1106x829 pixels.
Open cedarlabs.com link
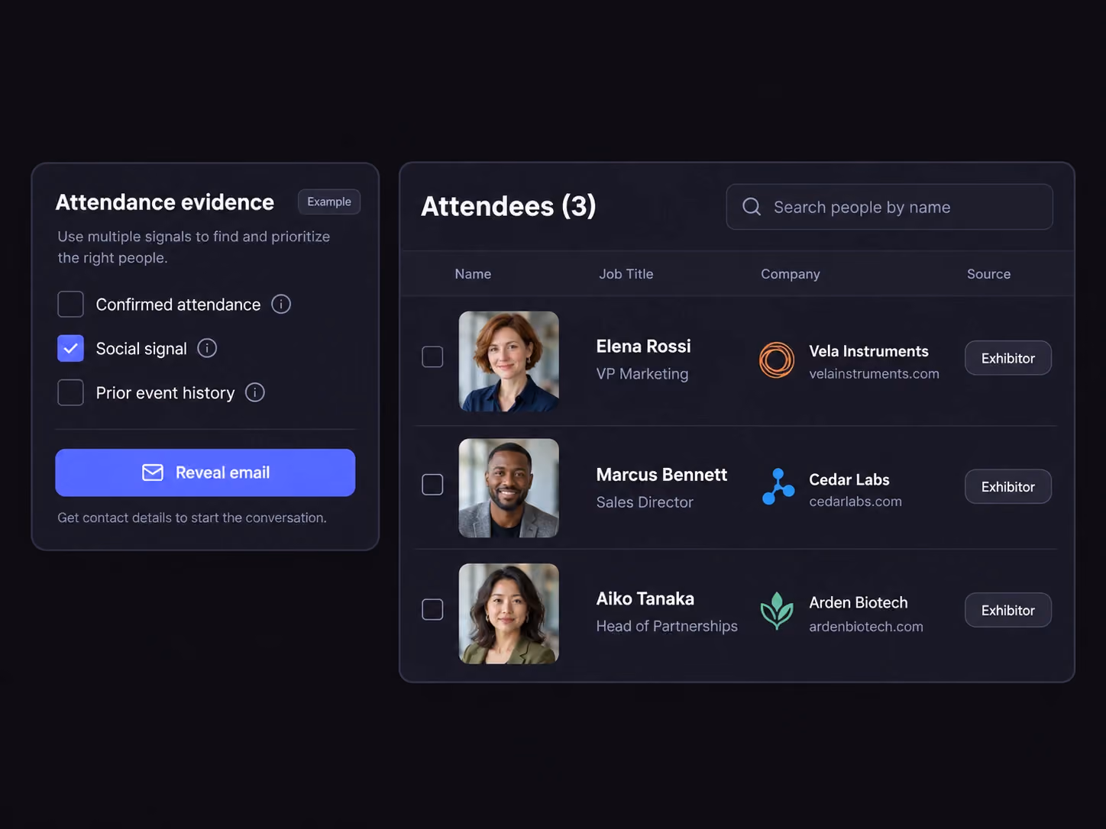[x=855, y=502]
